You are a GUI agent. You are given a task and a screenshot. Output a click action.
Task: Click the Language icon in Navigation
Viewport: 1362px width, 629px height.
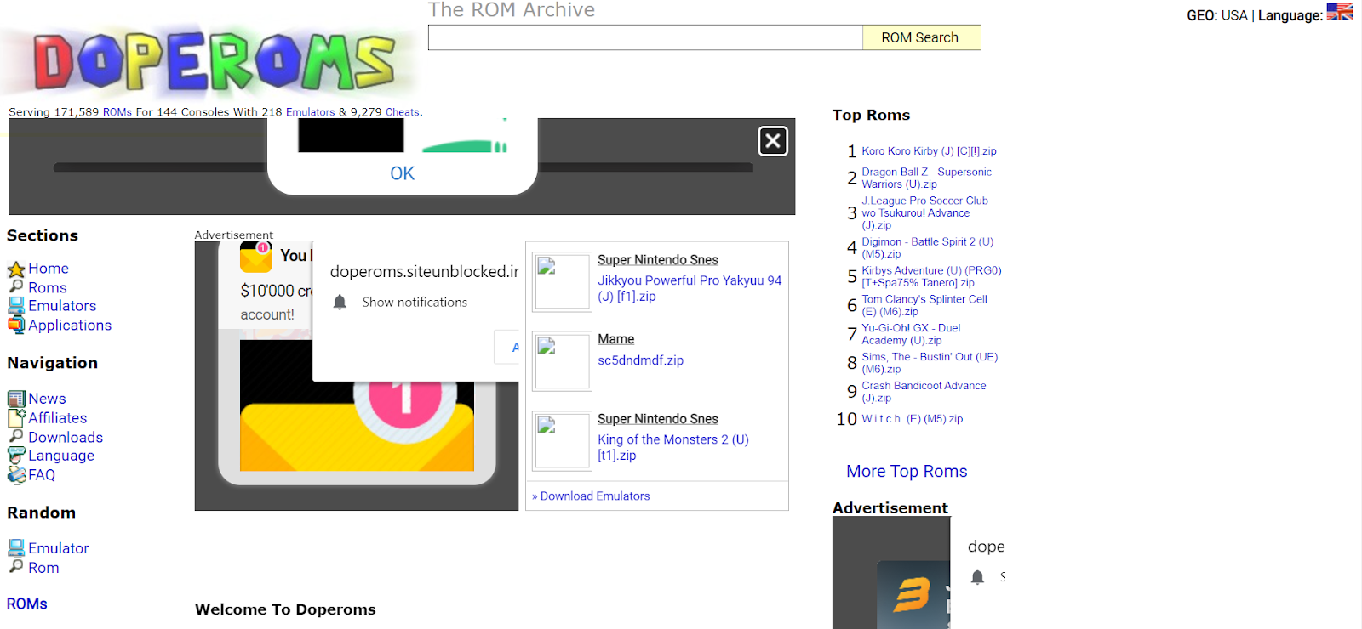coord(16,456)
